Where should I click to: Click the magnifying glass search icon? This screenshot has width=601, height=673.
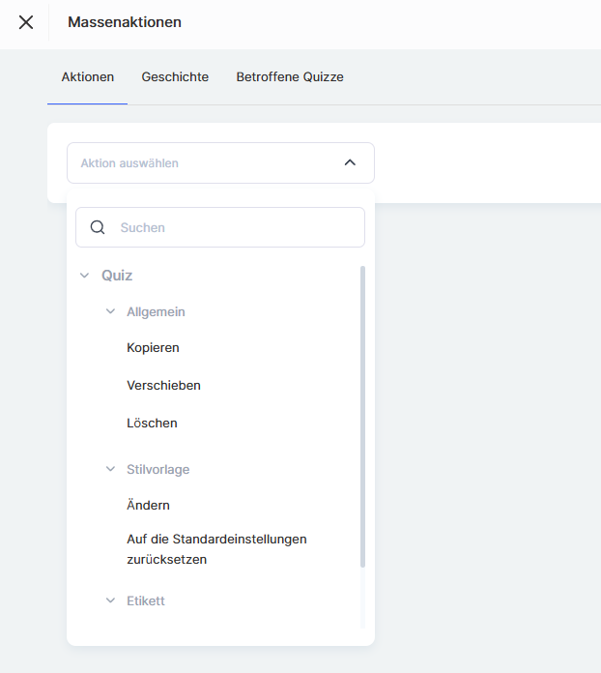click(x=98, y=228)
